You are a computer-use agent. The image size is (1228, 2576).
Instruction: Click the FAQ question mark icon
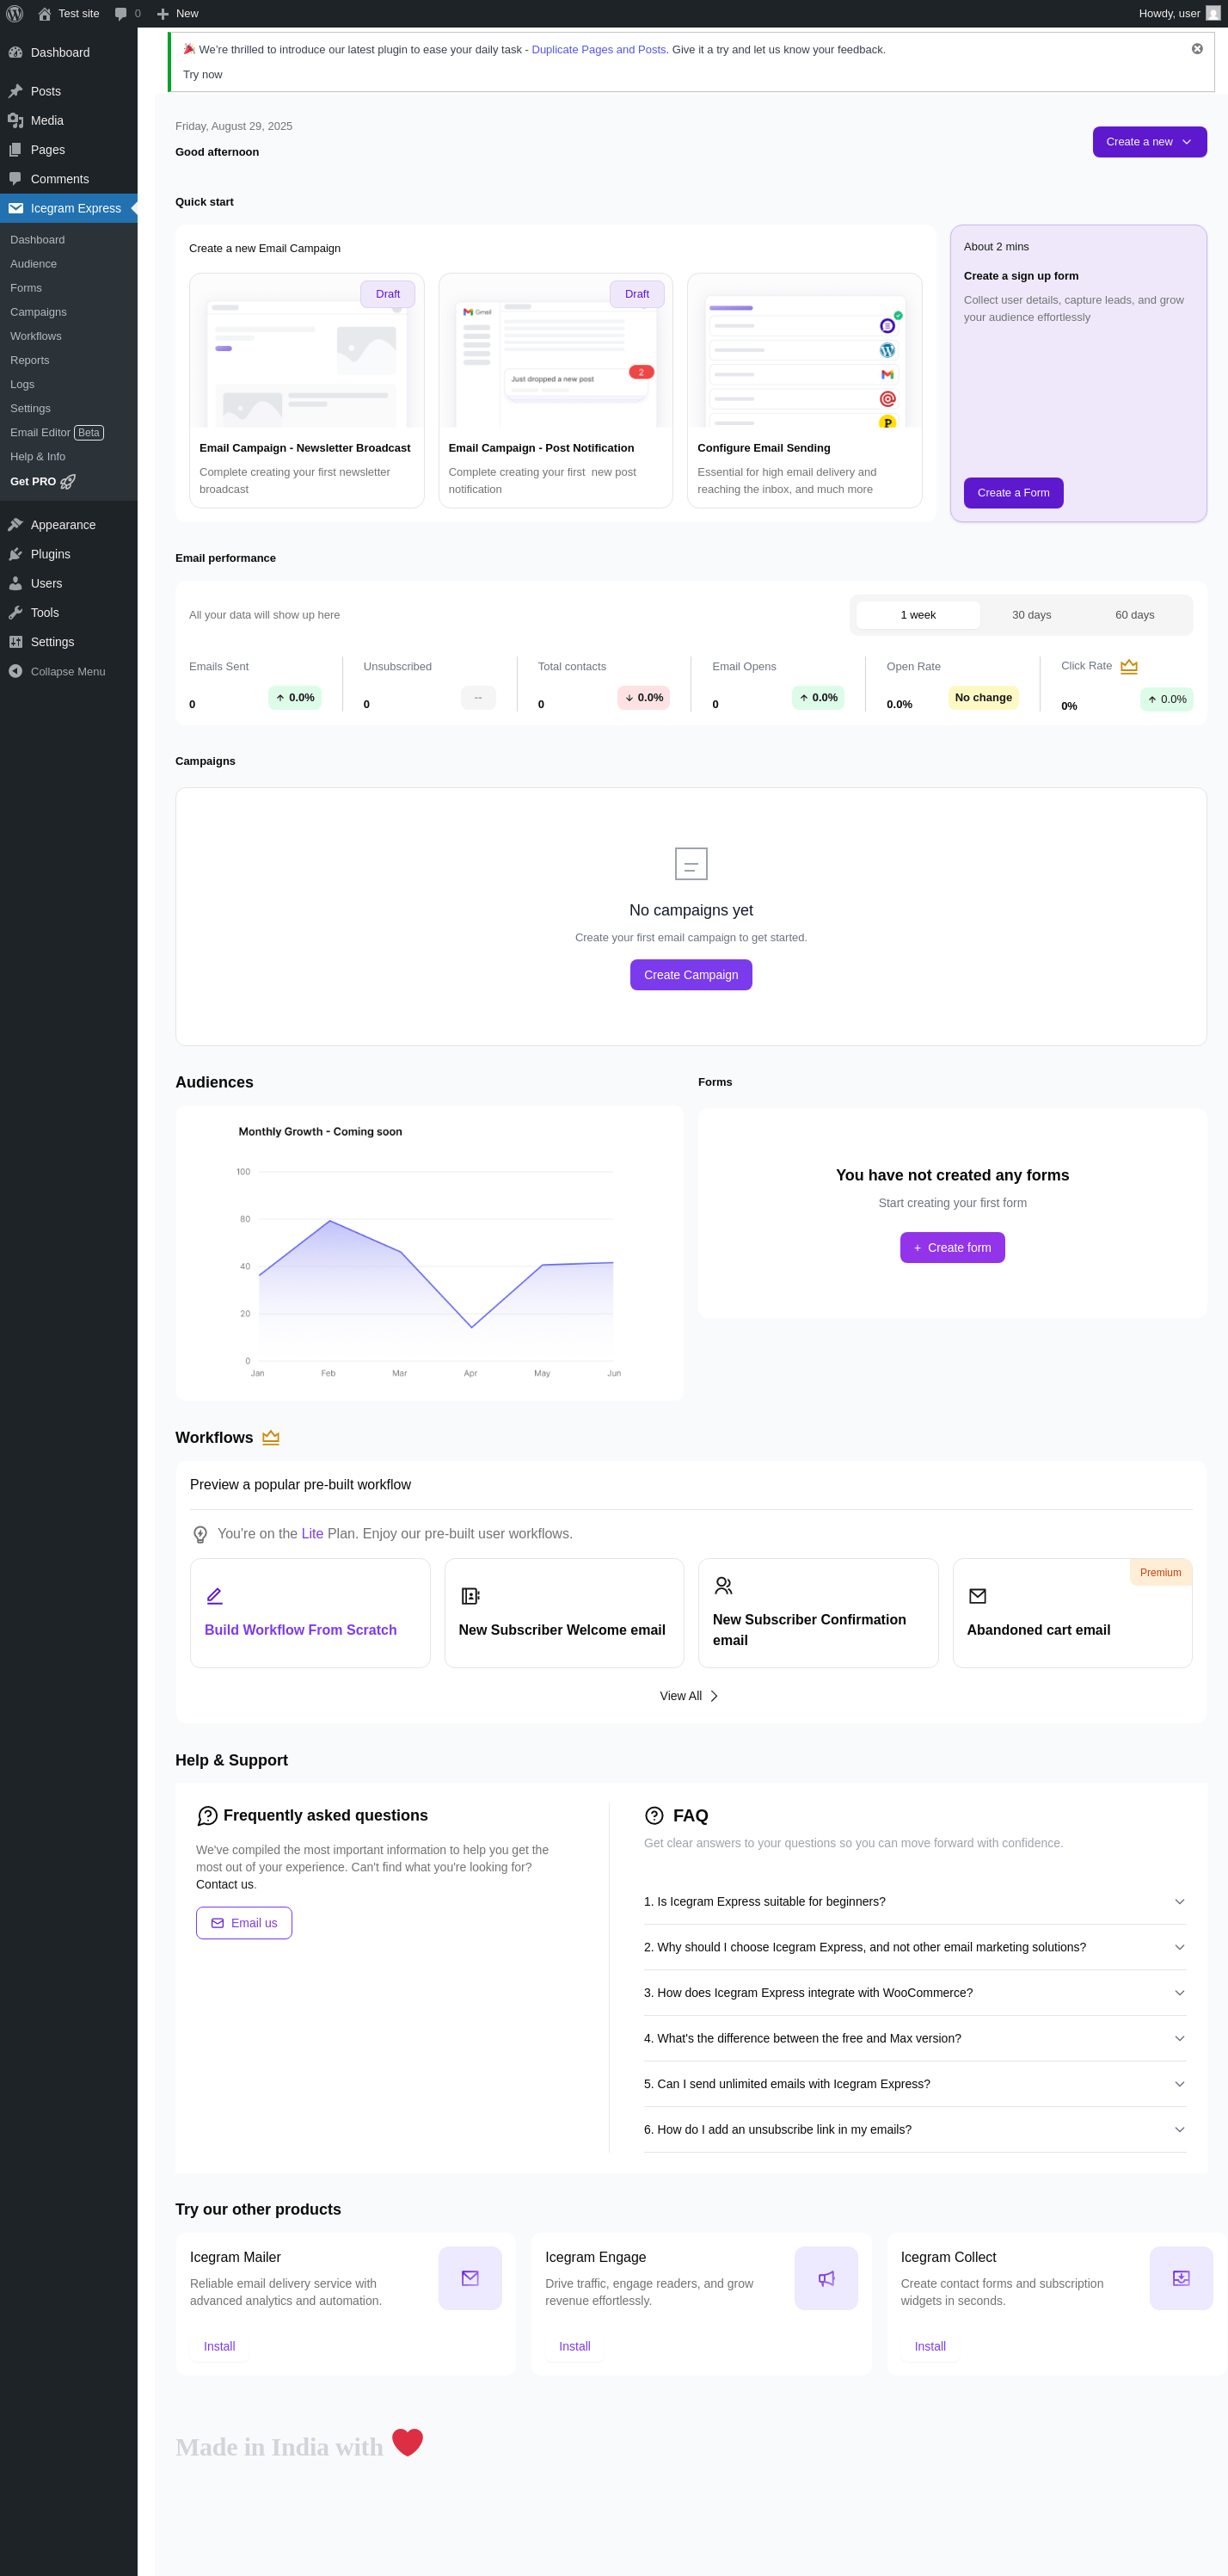pos(654,1815)
